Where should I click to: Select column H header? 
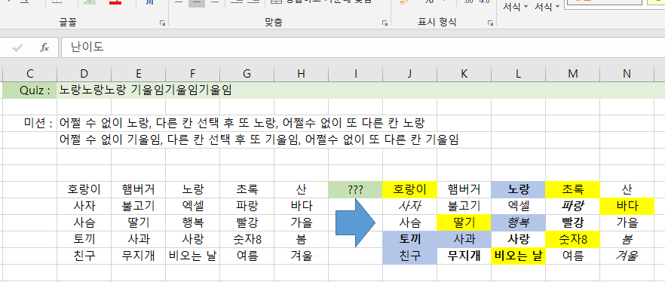(x=301, y=74)
